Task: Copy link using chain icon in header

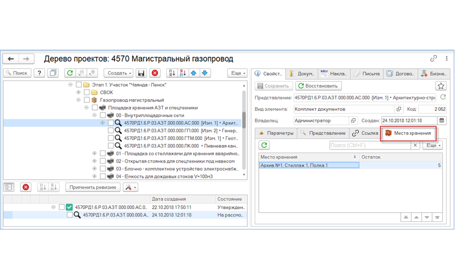Action: [433, 58]
